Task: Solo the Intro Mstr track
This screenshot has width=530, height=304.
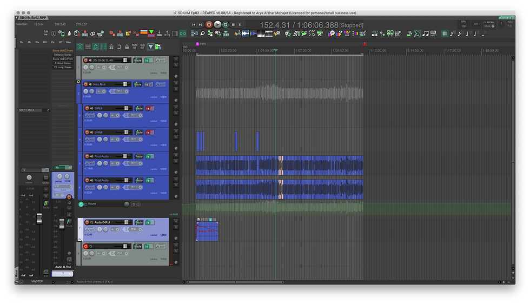Action: pyautogui.click(x=176, y=89)
